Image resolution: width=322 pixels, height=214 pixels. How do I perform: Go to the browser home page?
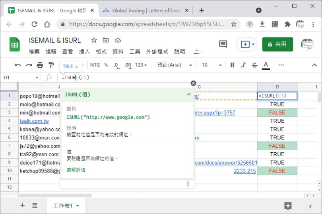click(47, 24)
